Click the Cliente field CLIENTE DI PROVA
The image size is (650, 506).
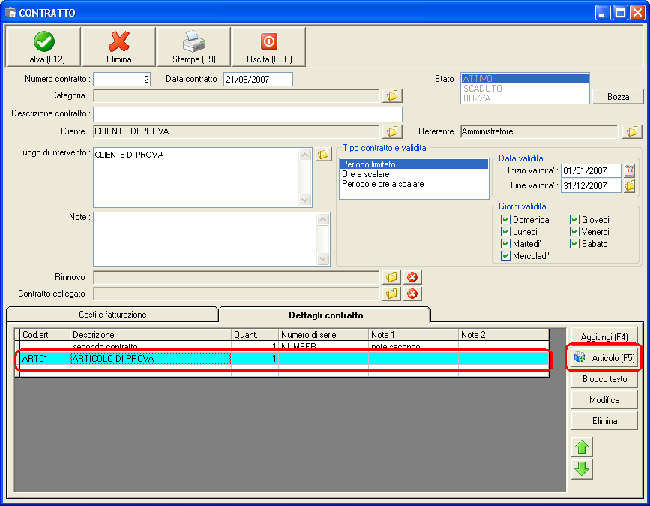click(x=236, y=131)
